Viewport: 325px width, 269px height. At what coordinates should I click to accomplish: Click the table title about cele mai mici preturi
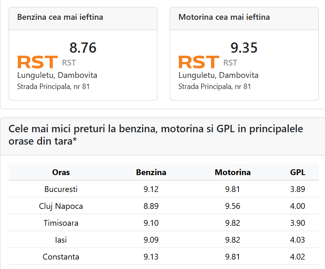(x=156, y=135)
